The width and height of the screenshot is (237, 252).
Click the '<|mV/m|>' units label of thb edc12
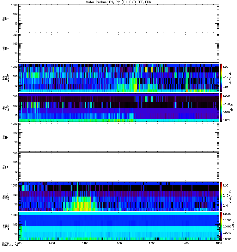tap(230, 78)
